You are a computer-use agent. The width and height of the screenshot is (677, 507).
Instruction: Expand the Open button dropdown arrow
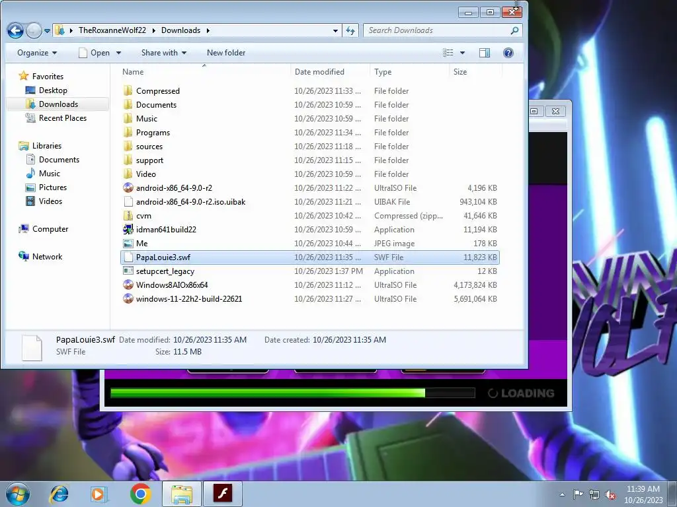[119, 53]
